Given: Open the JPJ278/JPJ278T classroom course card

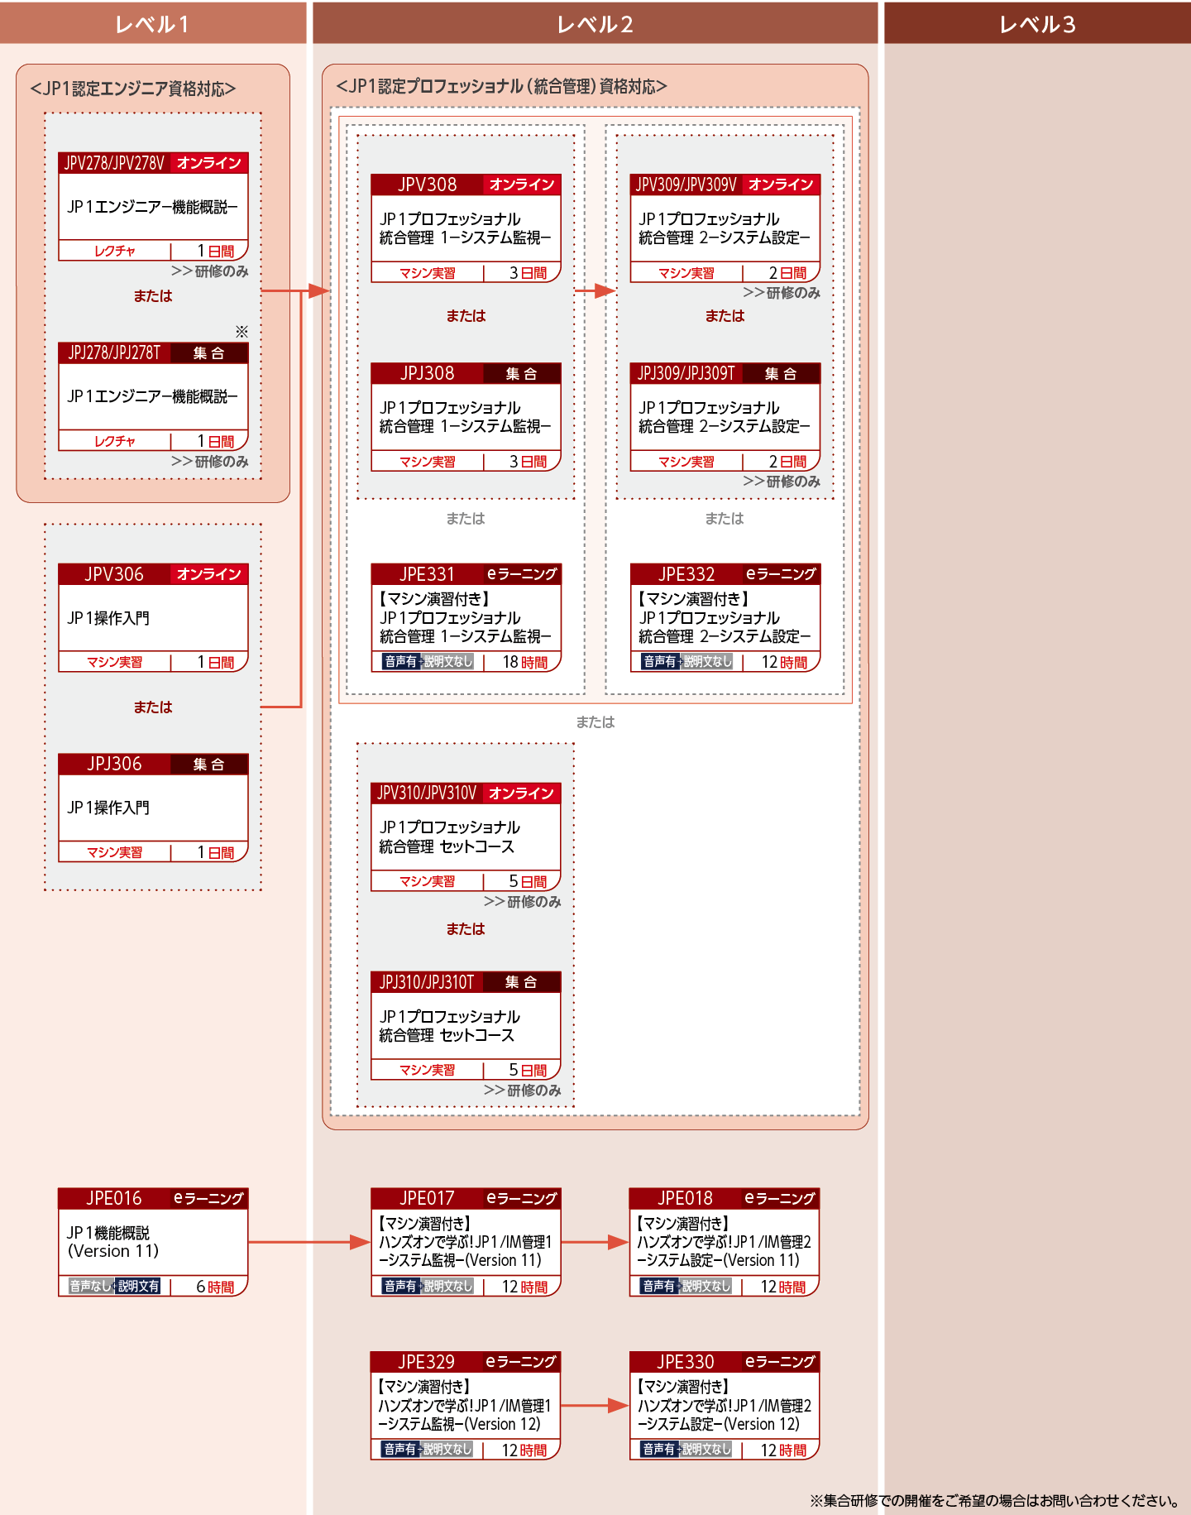Looking at the screenshot, I should click(153, 396).
